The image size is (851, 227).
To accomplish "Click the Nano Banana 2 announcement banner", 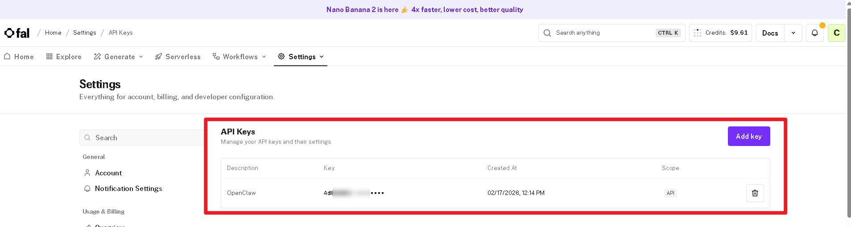I will (424, 9).
